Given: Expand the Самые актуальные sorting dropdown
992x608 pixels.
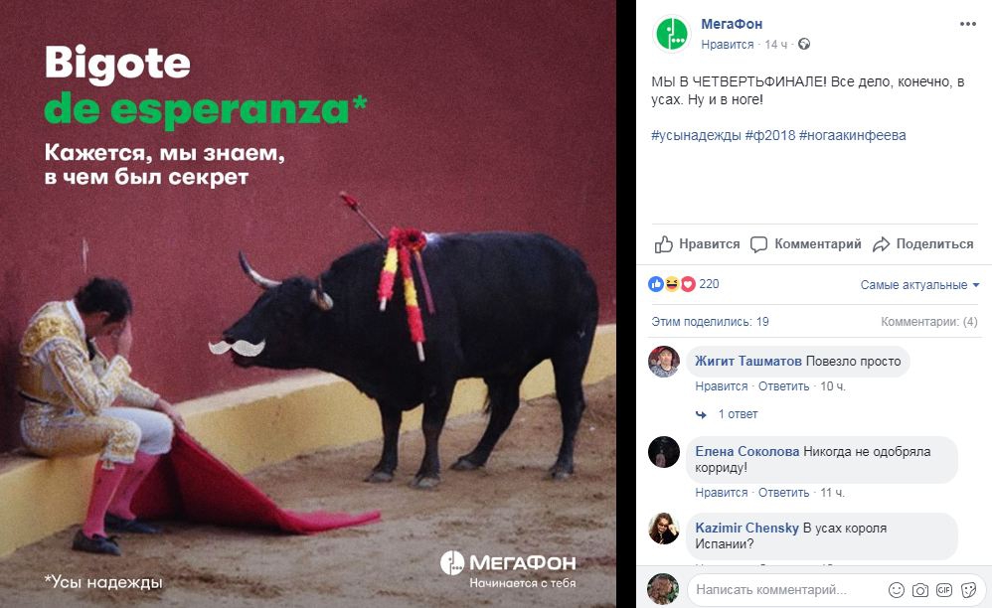Looking at the screenshot, I should click(919, 285).
